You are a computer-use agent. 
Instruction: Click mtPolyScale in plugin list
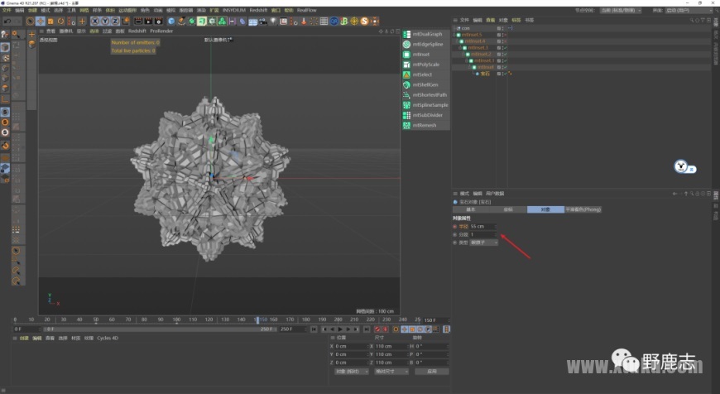click(425, 65)
